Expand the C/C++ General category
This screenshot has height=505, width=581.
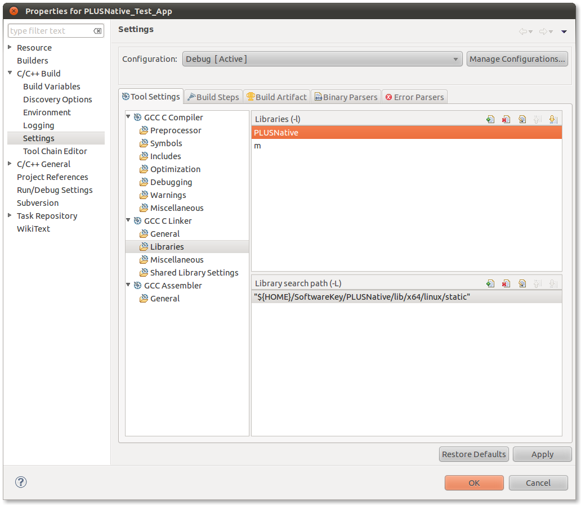tap(10, 163)
